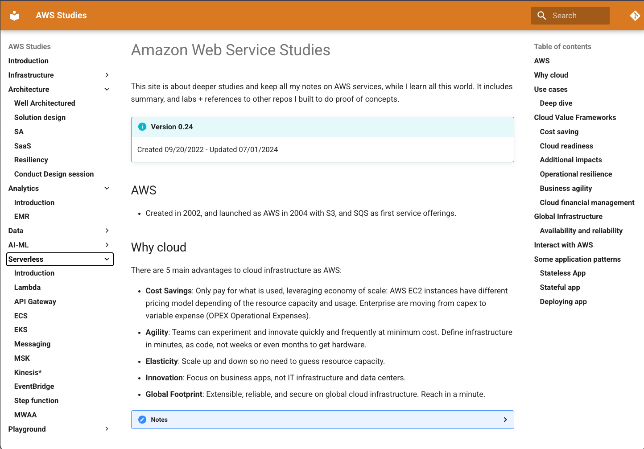Image resolution: width=644 pixels, height=449 pixels.
Task: Expand the Notes collapsible block arrow
Action: pos(505,420)
